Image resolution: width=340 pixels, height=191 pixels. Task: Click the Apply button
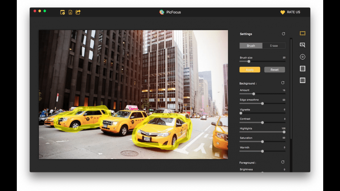point(250,70)
